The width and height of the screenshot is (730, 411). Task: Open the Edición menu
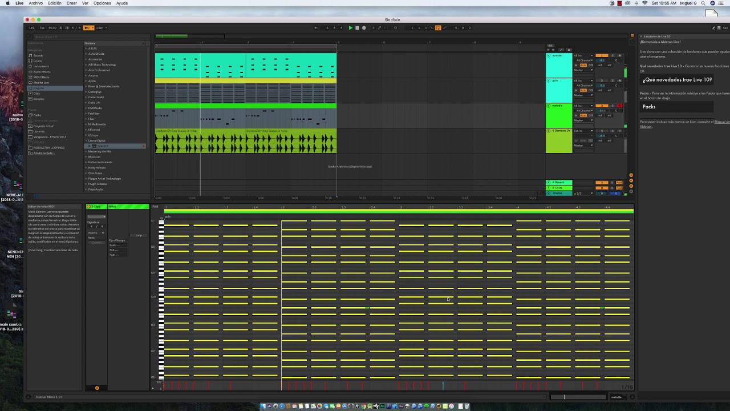pyautogui.click(x=55, y=3)
